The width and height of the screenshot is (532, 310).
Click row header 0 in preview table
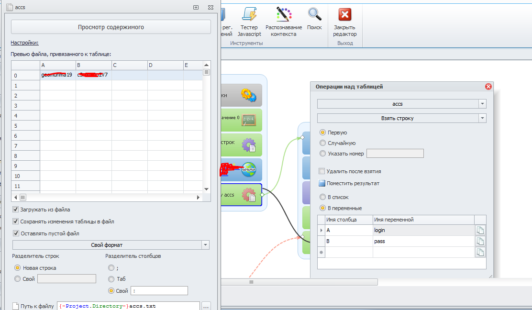25,75
